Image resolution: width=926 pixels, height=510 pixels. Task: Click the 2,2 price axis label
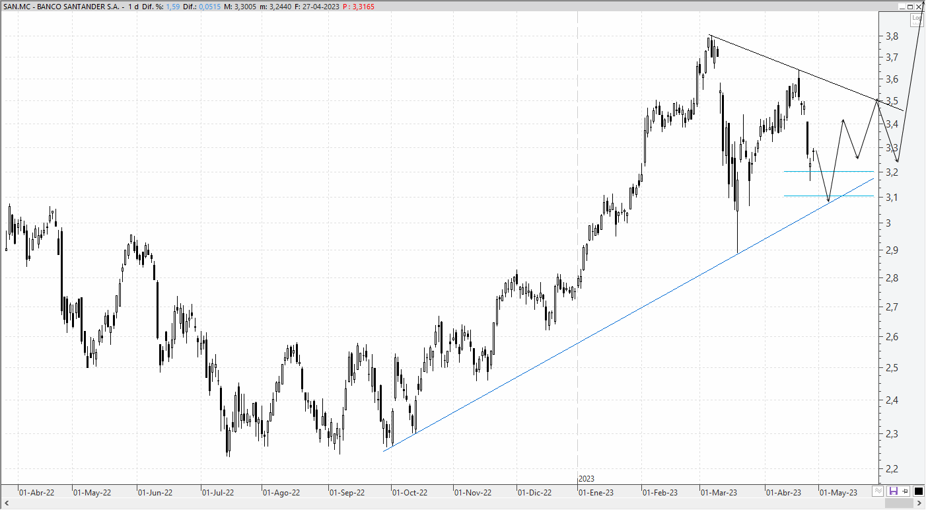tap(892, 469)
